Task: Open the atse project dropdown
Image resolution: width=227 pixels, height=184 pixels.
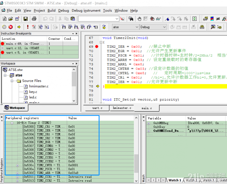Action: 137,27
